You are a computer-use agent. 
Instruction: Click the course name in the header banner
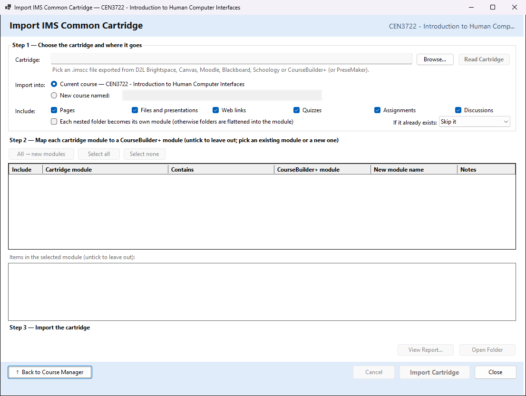451,26
